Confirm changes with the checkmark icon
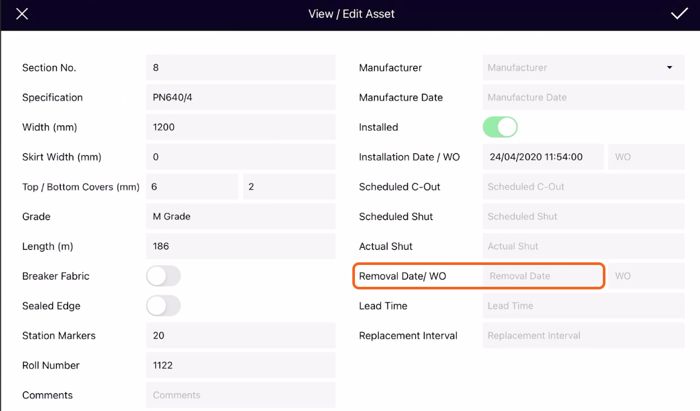 (x=679, y=14)
